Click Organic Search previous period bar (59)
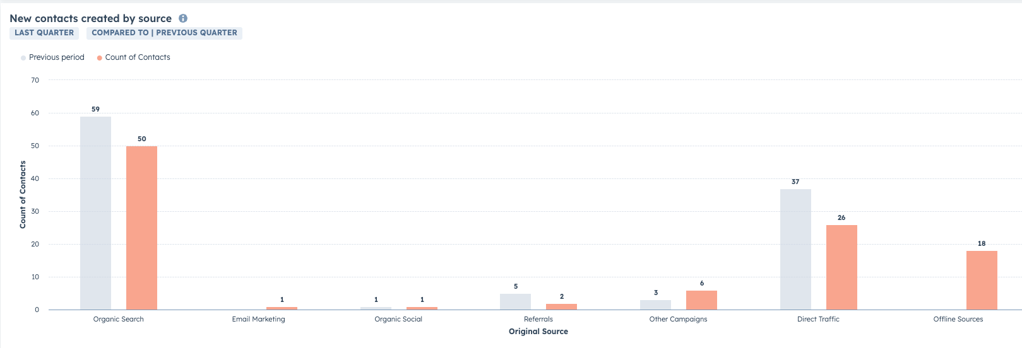This screenshot has height=348, width=1022. point(95,213)
